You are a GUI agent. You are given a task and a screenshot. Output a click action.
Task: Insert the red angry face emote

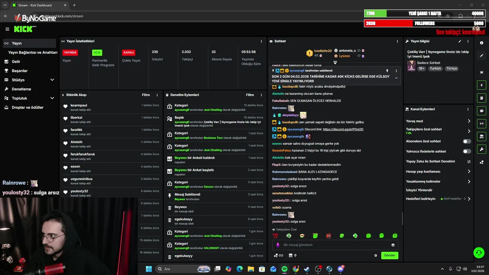point(329,236)
